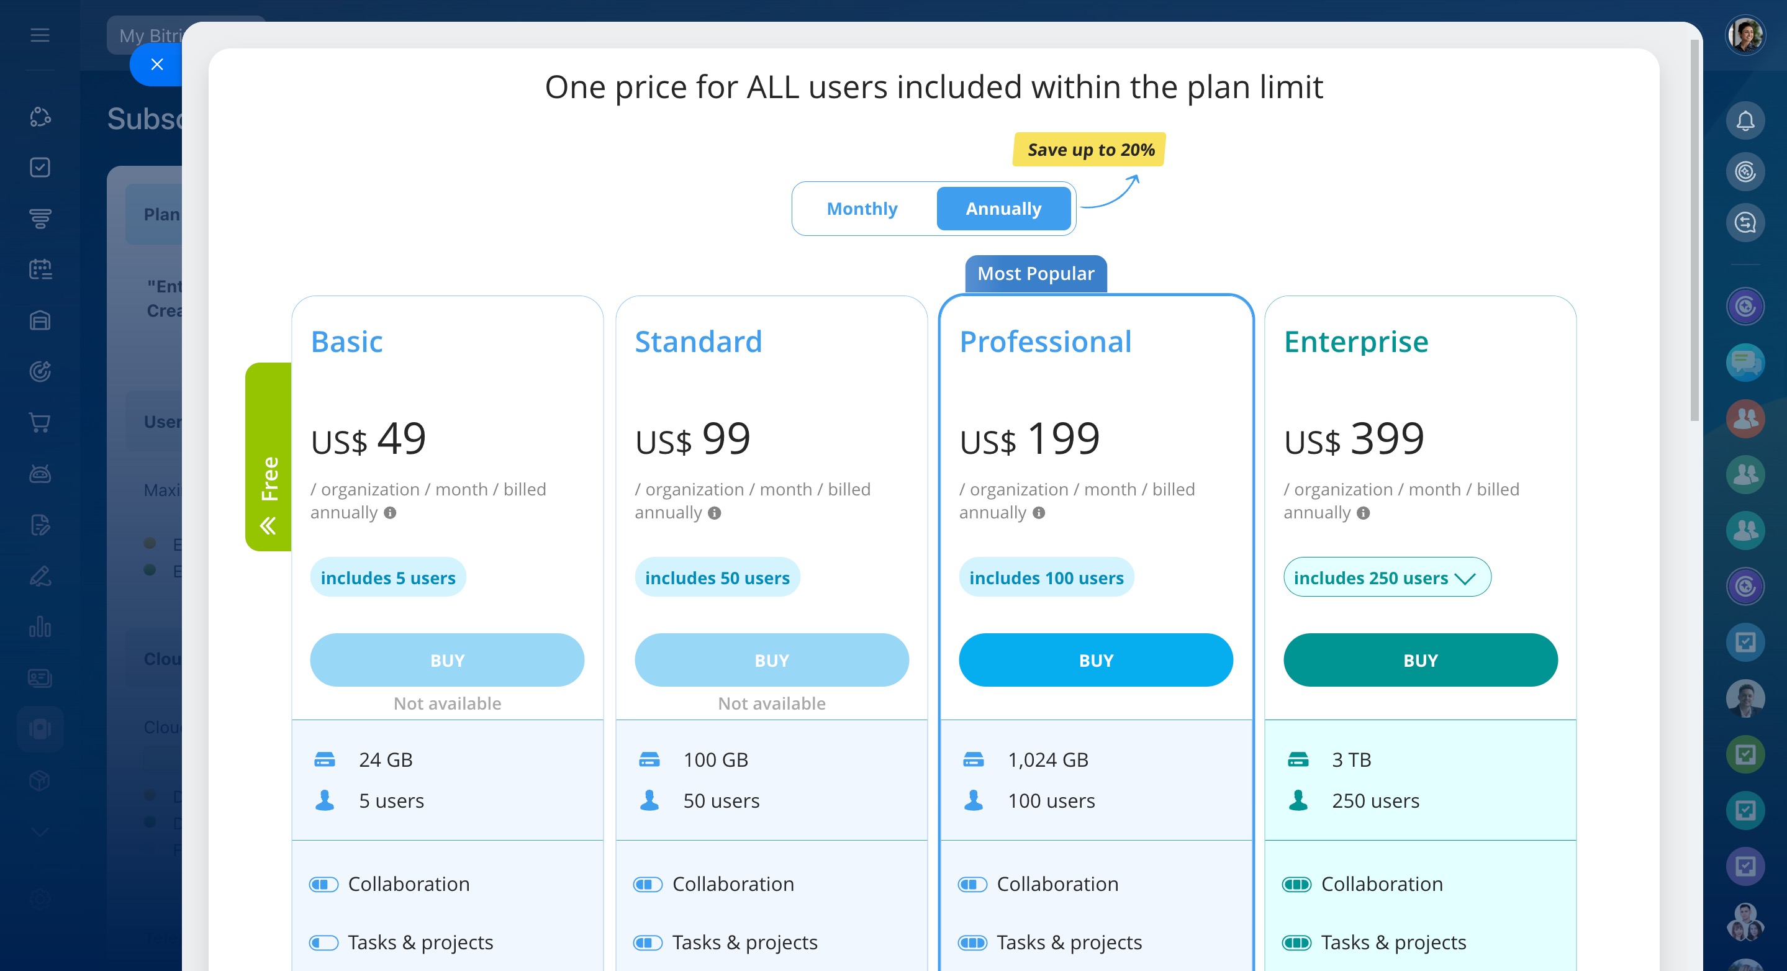Click the Enterprise plan BUY button
The image size is (1787, 971).
[1420, 661]
